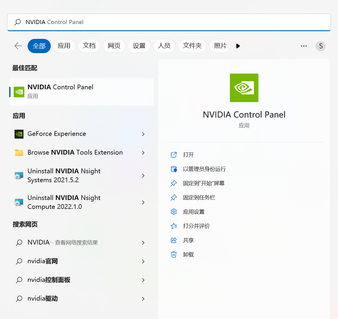Click the pin icon beside 固定到任务栏
This screenshot has height=319, width=338.
[x=174, y=198]
